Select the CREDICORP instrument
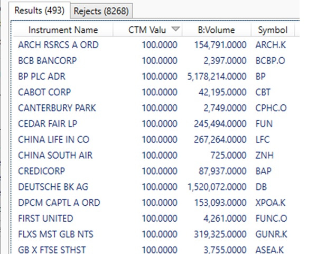Viewport: 317px width, 254px height. pyautogui.click(x=41, y=171)
